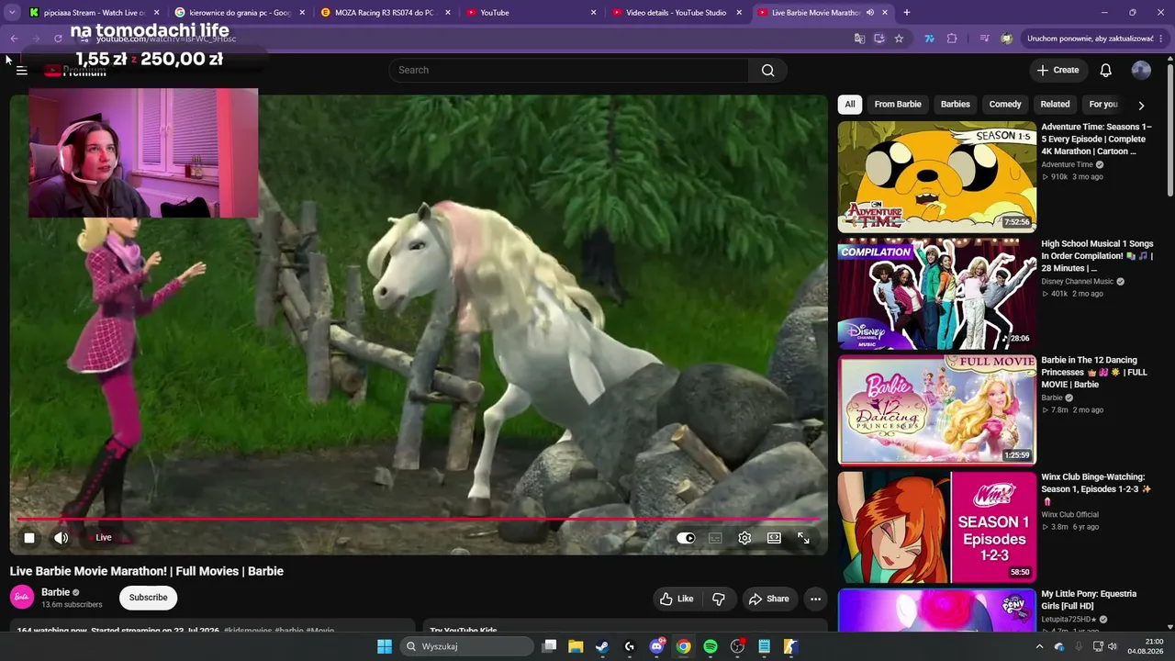1175x661 pixels.
Task: Open the Windows Start menu
Action: 385,646
